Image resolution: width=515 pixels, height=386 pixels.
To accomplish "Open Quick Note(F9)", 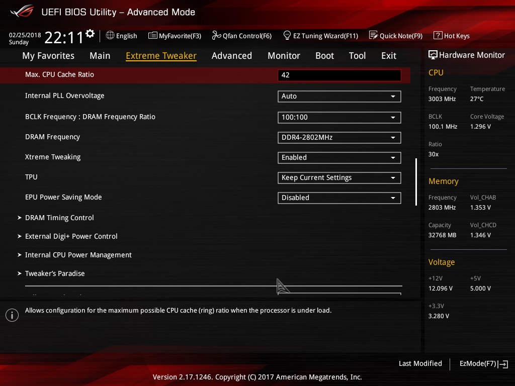I will click(x=396, y=36).
